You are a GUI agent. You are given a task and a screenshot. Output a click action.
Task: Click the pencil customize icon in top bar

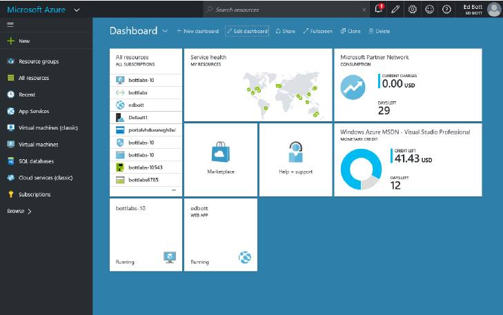pos(395,10)
